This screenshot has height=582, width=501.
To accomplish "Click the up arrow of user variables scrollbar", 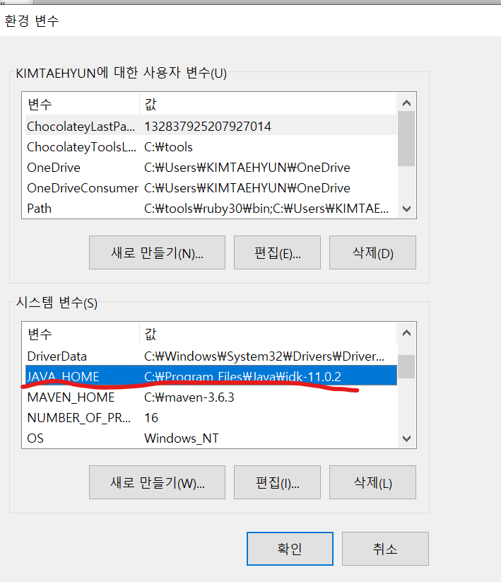I will click(x=406, y=103).
